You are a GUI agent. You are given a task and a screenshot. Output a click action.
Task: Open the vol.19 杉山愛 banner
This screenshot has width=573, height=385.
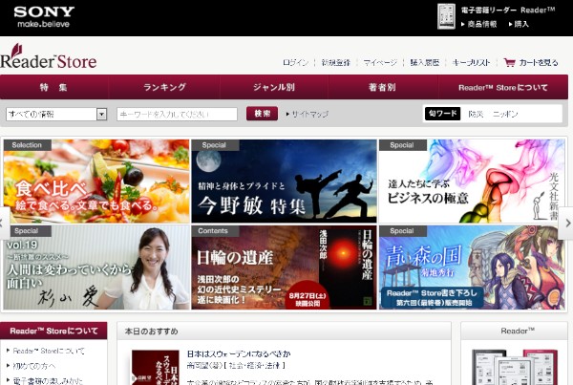coord(96,267)
